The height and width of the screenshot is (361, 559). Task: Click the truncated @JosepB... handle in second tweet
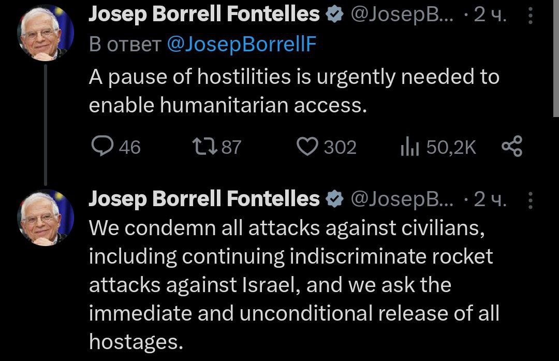pyautogui.click(x=402, y=199)
